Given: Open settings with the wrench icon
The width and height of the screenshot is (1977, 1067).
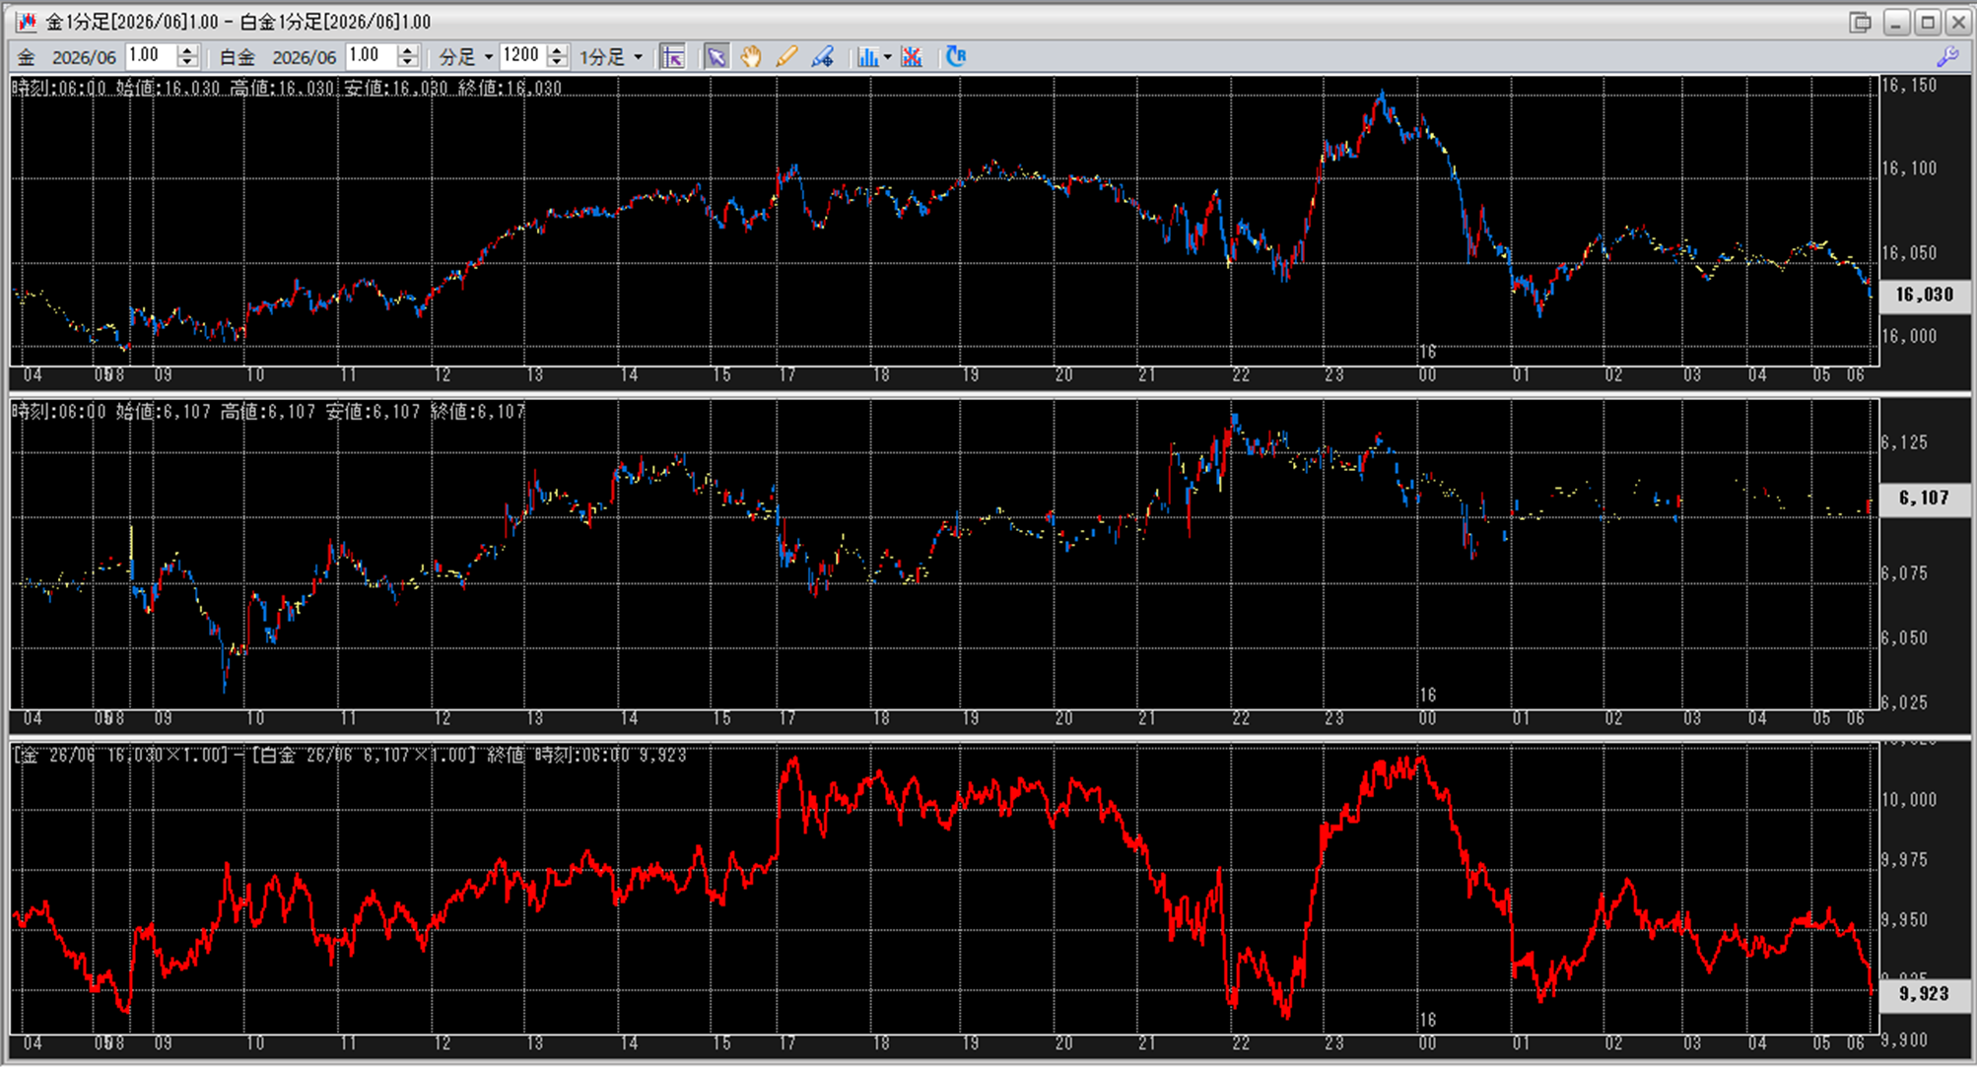Looking at the screenshot, I should click(1947, 57).
